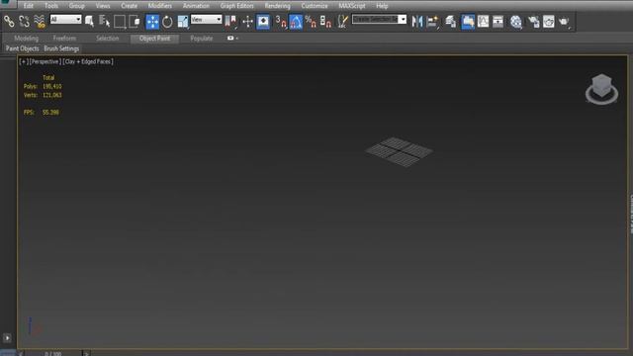Click Edit Named Selection Sets icon
This screenshot has height=356, width=633.
click(x=342, y=22)
